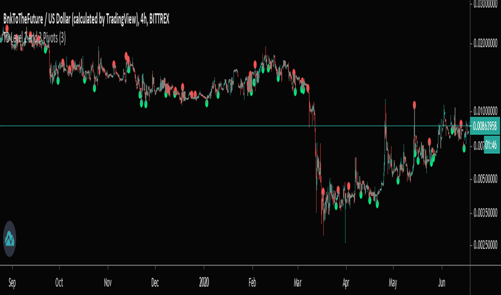Click the 0.00250000 price axis label
Viewport: 501px width, 295px height.
[x=485, y=245]
